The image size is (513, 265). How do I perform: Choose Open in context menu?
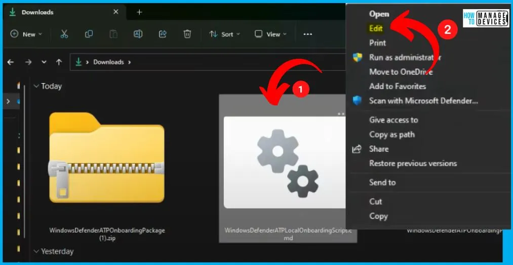click(x=379, y=14)
